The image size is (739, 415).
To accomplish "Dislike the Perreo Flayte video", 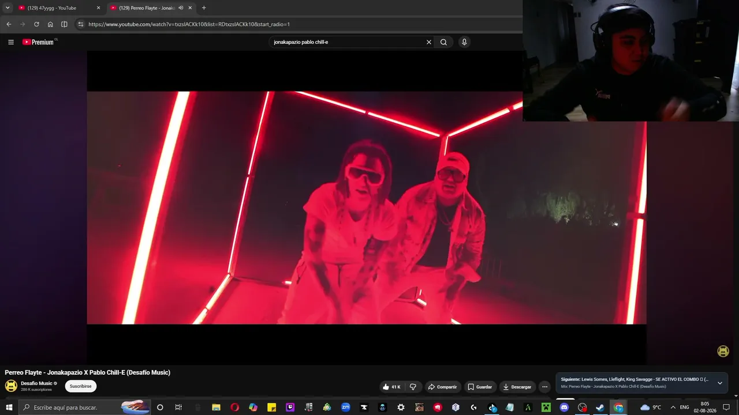I will 413,387.
